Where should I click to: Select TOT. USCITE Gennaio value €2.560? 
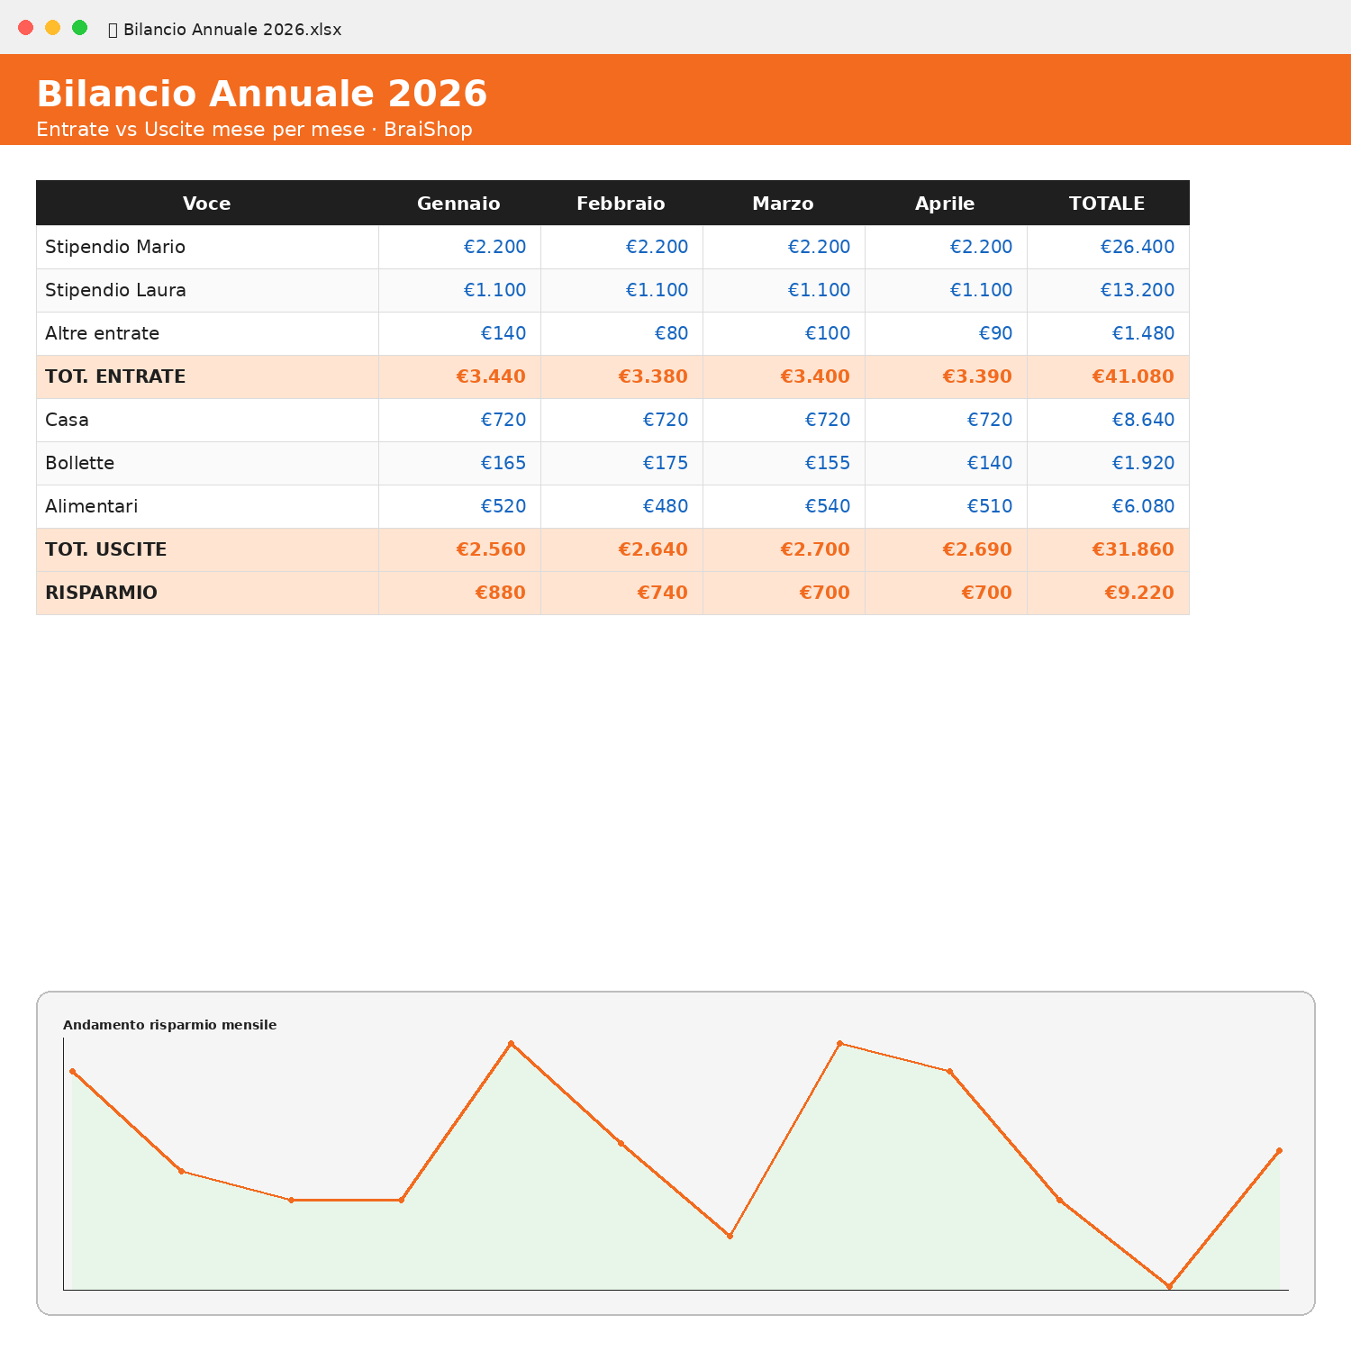(459, 549)
